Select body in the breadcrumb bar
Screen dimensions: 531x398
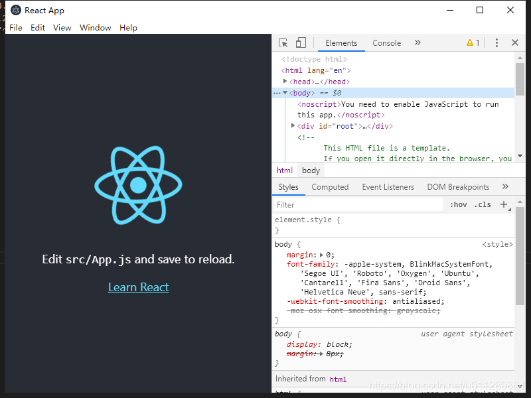(311, 170)
